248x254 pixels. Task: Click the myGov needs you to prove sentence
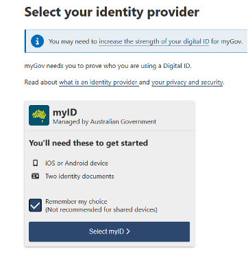click(x=108, y=66)
